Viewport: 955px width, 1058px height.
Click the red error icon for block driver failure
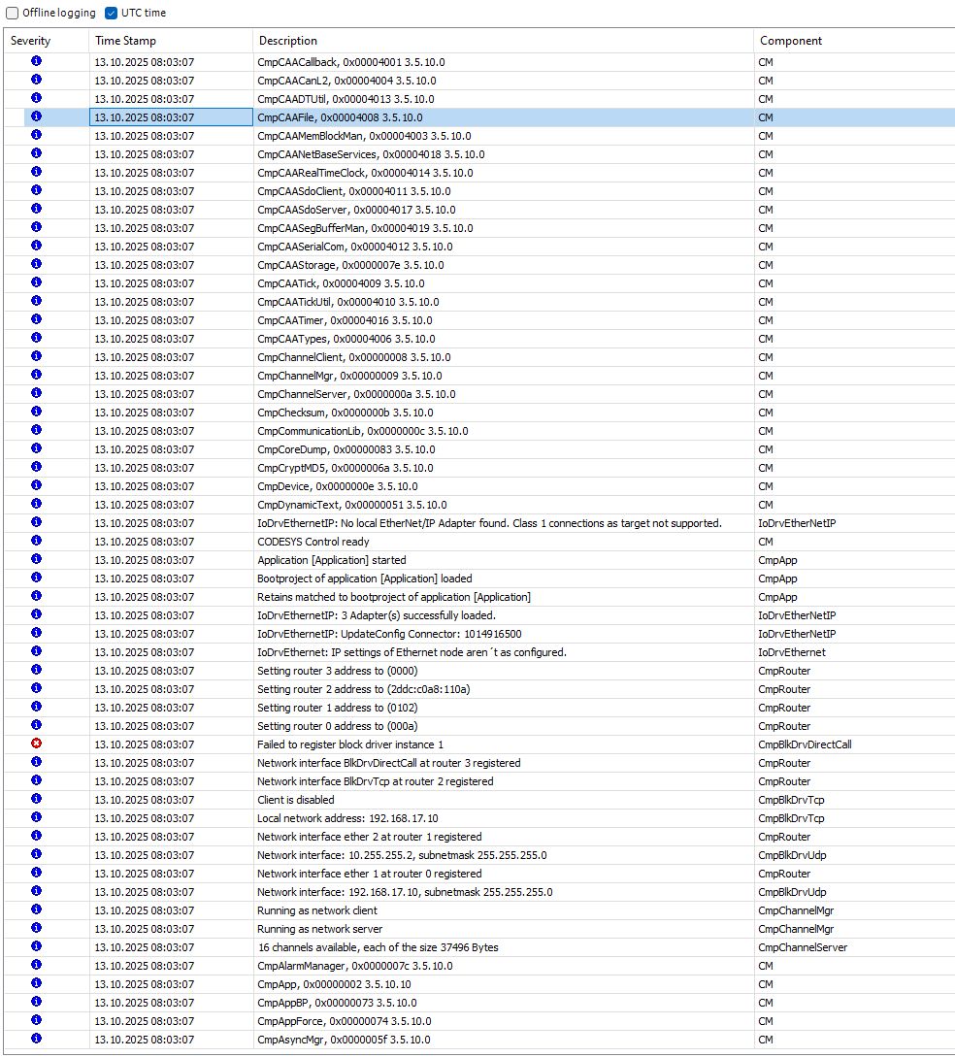click(37, 744)
